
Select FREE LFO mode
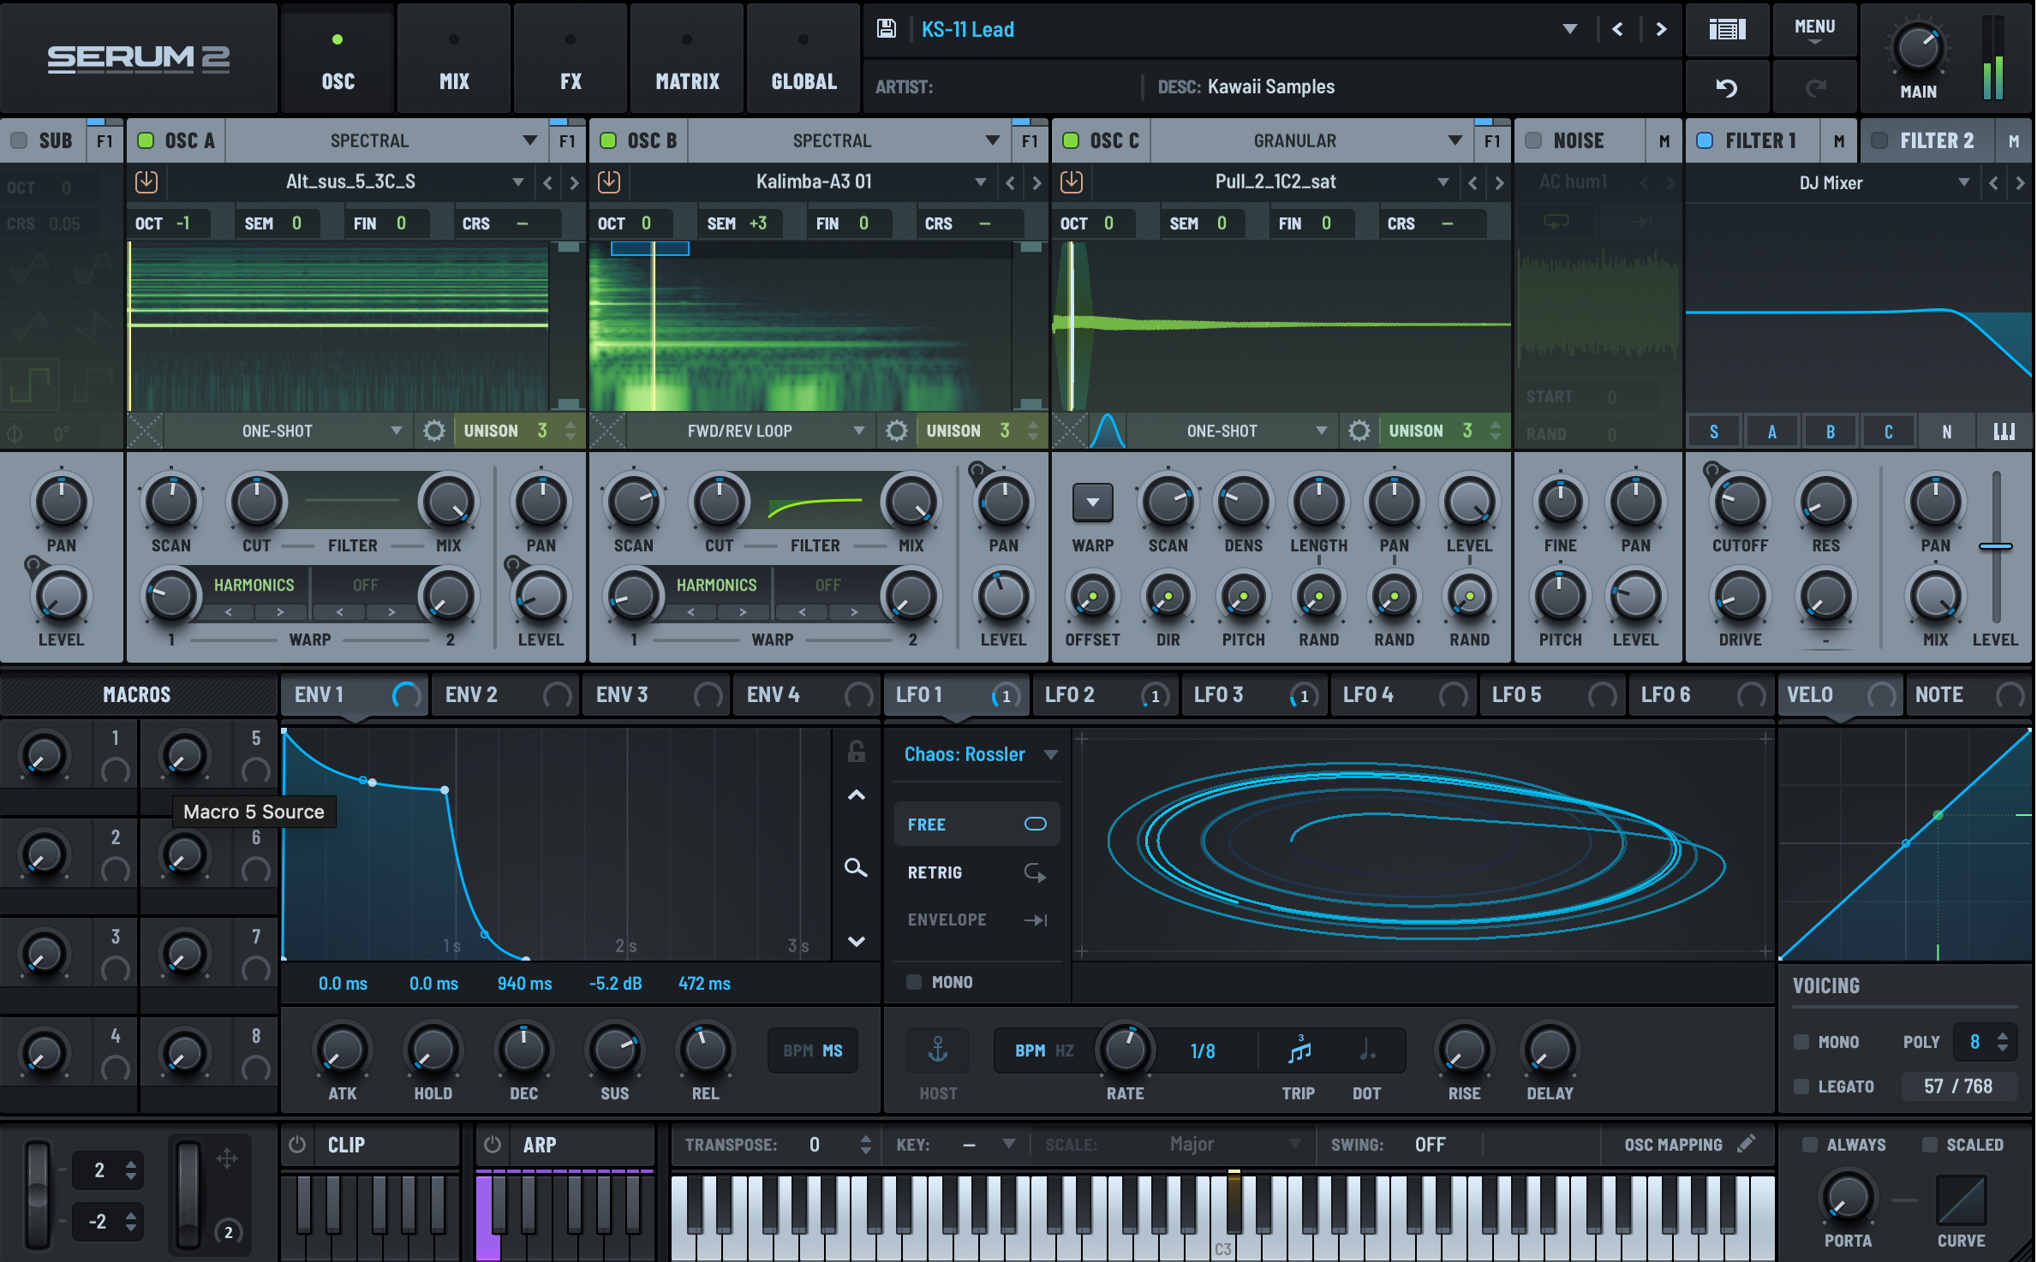point(977,824)
